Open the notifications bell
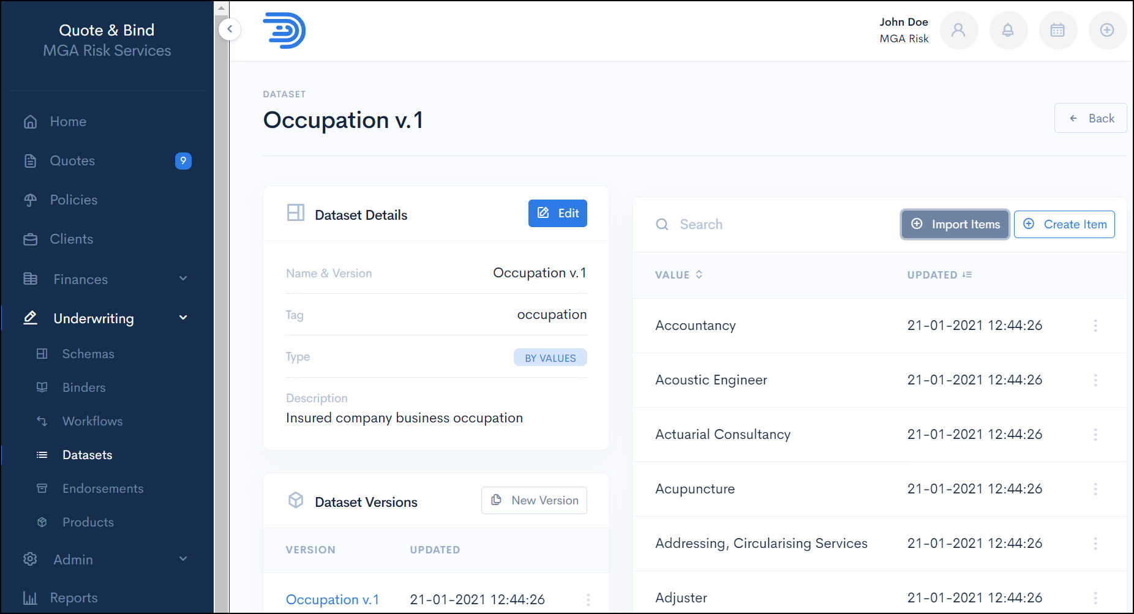 [1008, 30]
